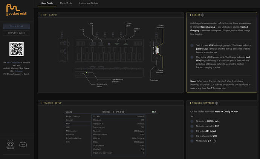Click the Octave Down label

128,25
